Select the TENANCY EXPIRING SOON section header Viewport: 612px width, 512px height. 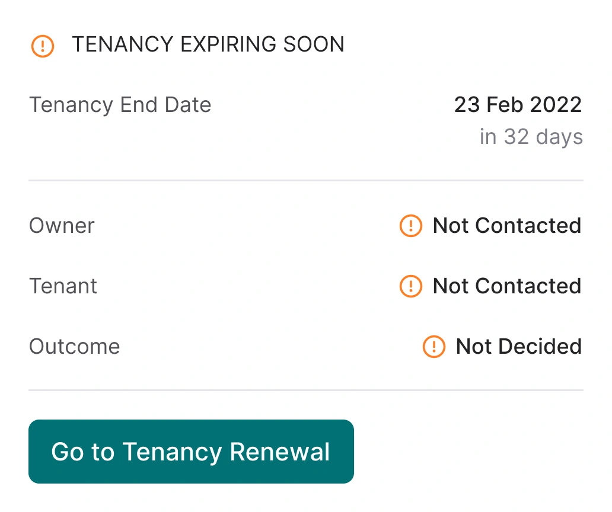click(x=208, y=44)
